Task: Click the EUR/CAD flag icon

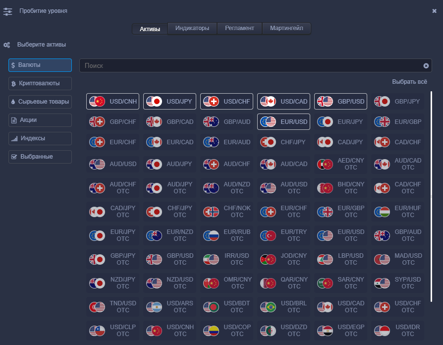Action: coord(154,142)
